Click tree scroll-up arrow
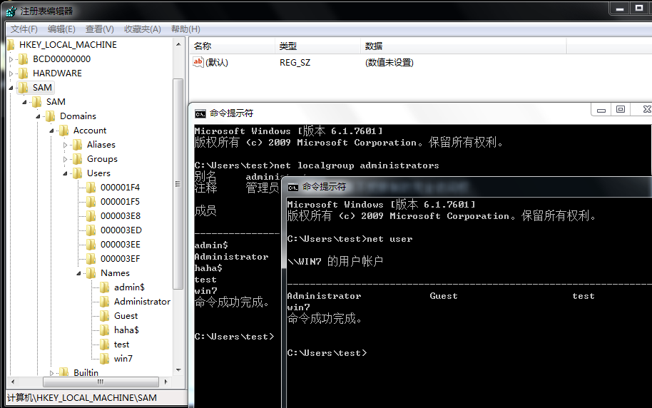This screenshot has height=408, width=652. click(178, 44)
